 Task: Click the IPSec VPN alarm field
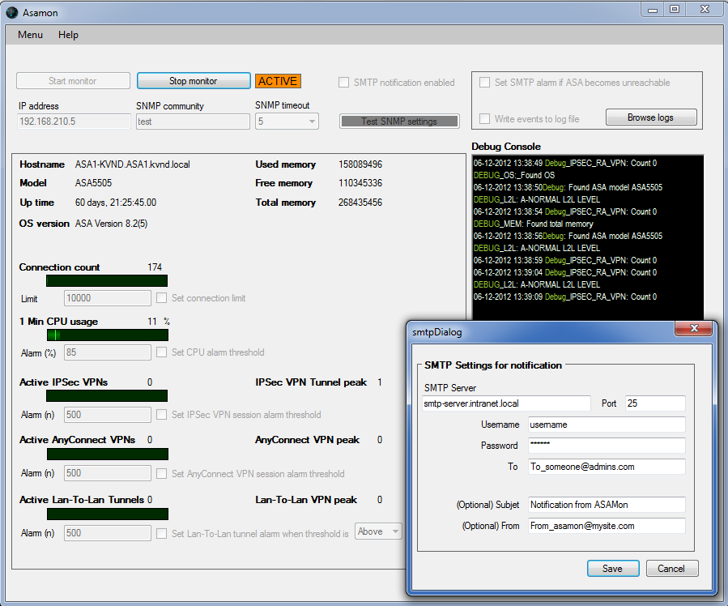(107, 415)
